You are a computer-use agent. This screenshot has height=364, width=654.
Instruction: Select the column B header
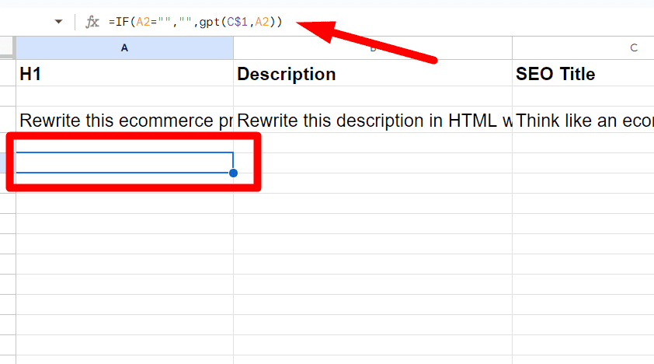(x=373, y=48)
